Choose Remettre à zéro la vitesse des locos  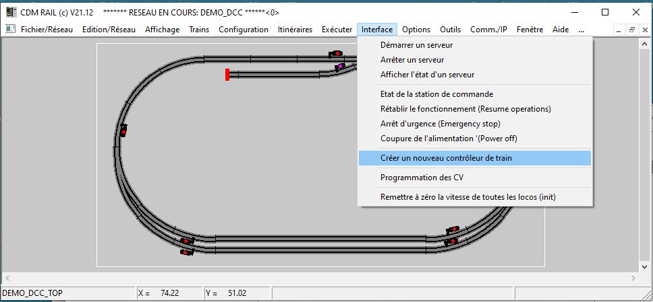pos(475,197)
